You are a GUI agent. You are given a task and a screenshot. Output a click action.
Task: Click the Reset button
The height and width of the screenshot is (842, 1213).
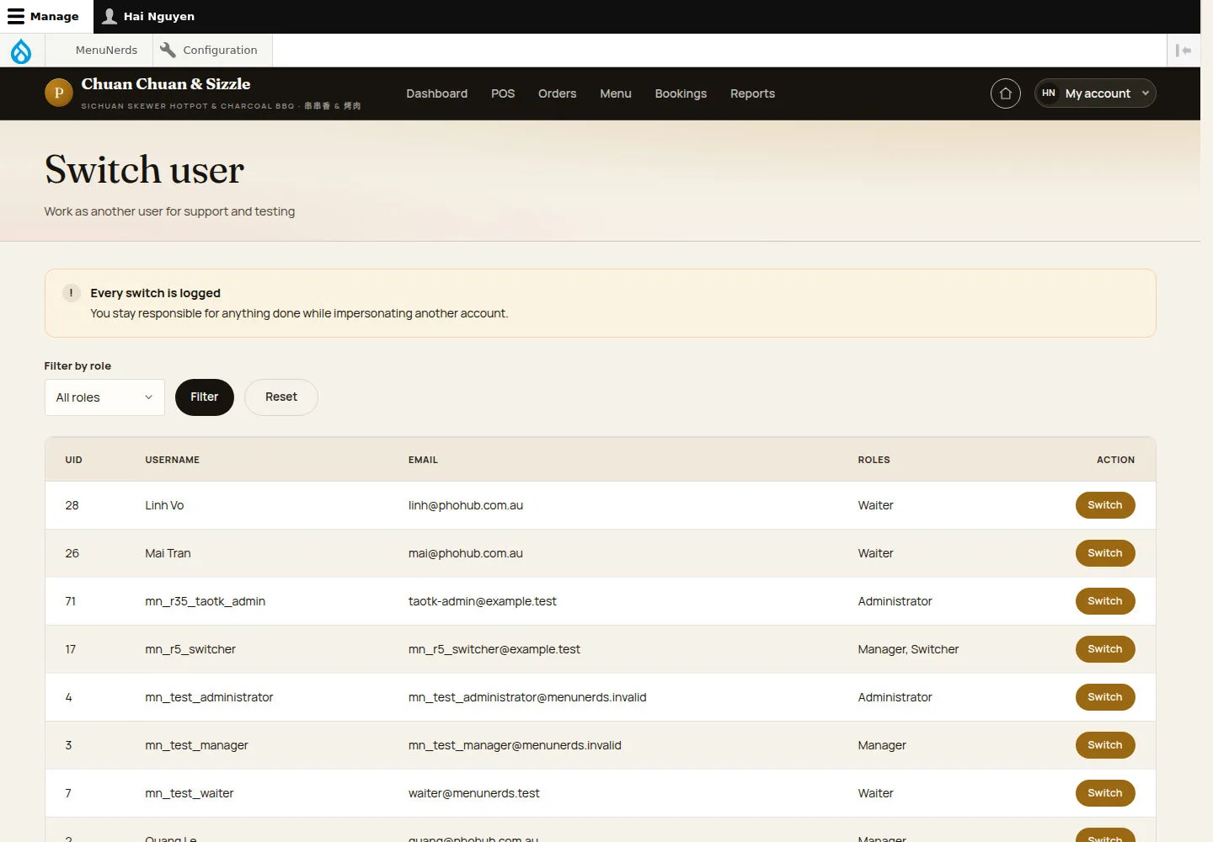point(281,397)
